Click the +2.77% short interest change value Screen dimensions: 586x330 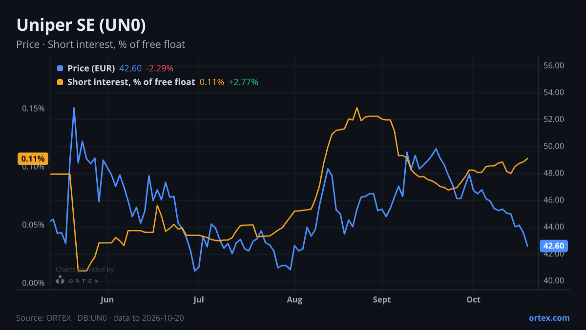pyautogui.click(x=244, y=82)
